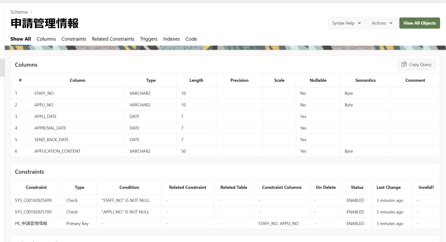The height and width of the screenshot is (242, 446).
Task: Click the SYS_C00182825699 constraint name
Action: pos(33,200)
